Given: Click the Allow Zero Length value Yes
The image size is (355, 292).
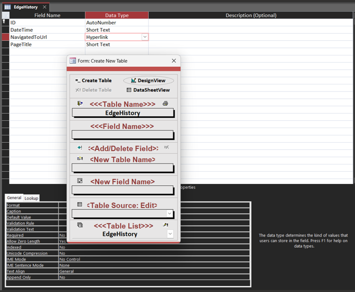Looking at the screenshot, I should coord(63,241).
